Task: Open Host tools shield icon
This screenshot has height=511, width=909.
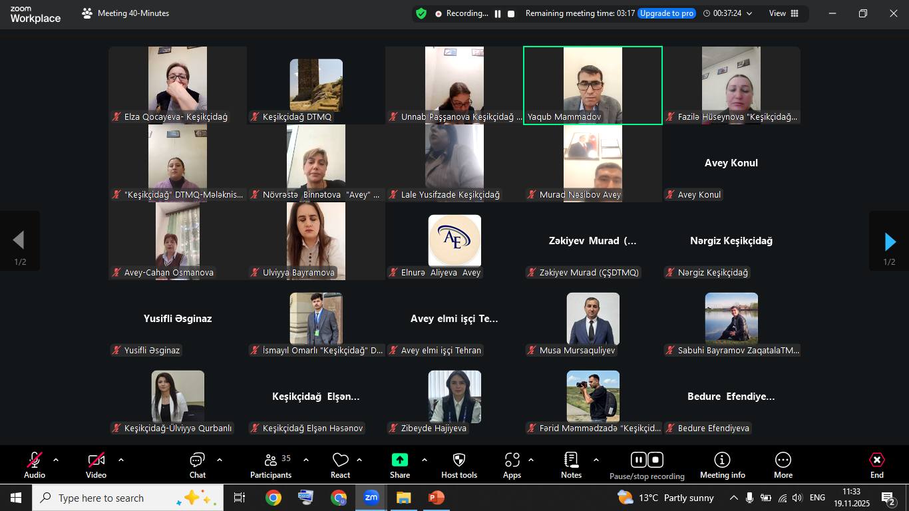Action: pyautogui.click(x=459, y=460)
